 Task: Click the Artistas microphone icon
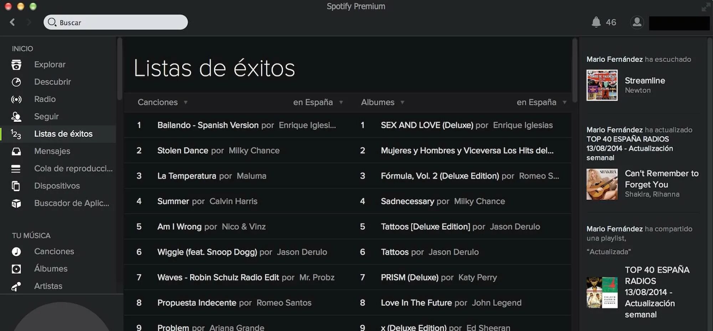coord(16,286)
